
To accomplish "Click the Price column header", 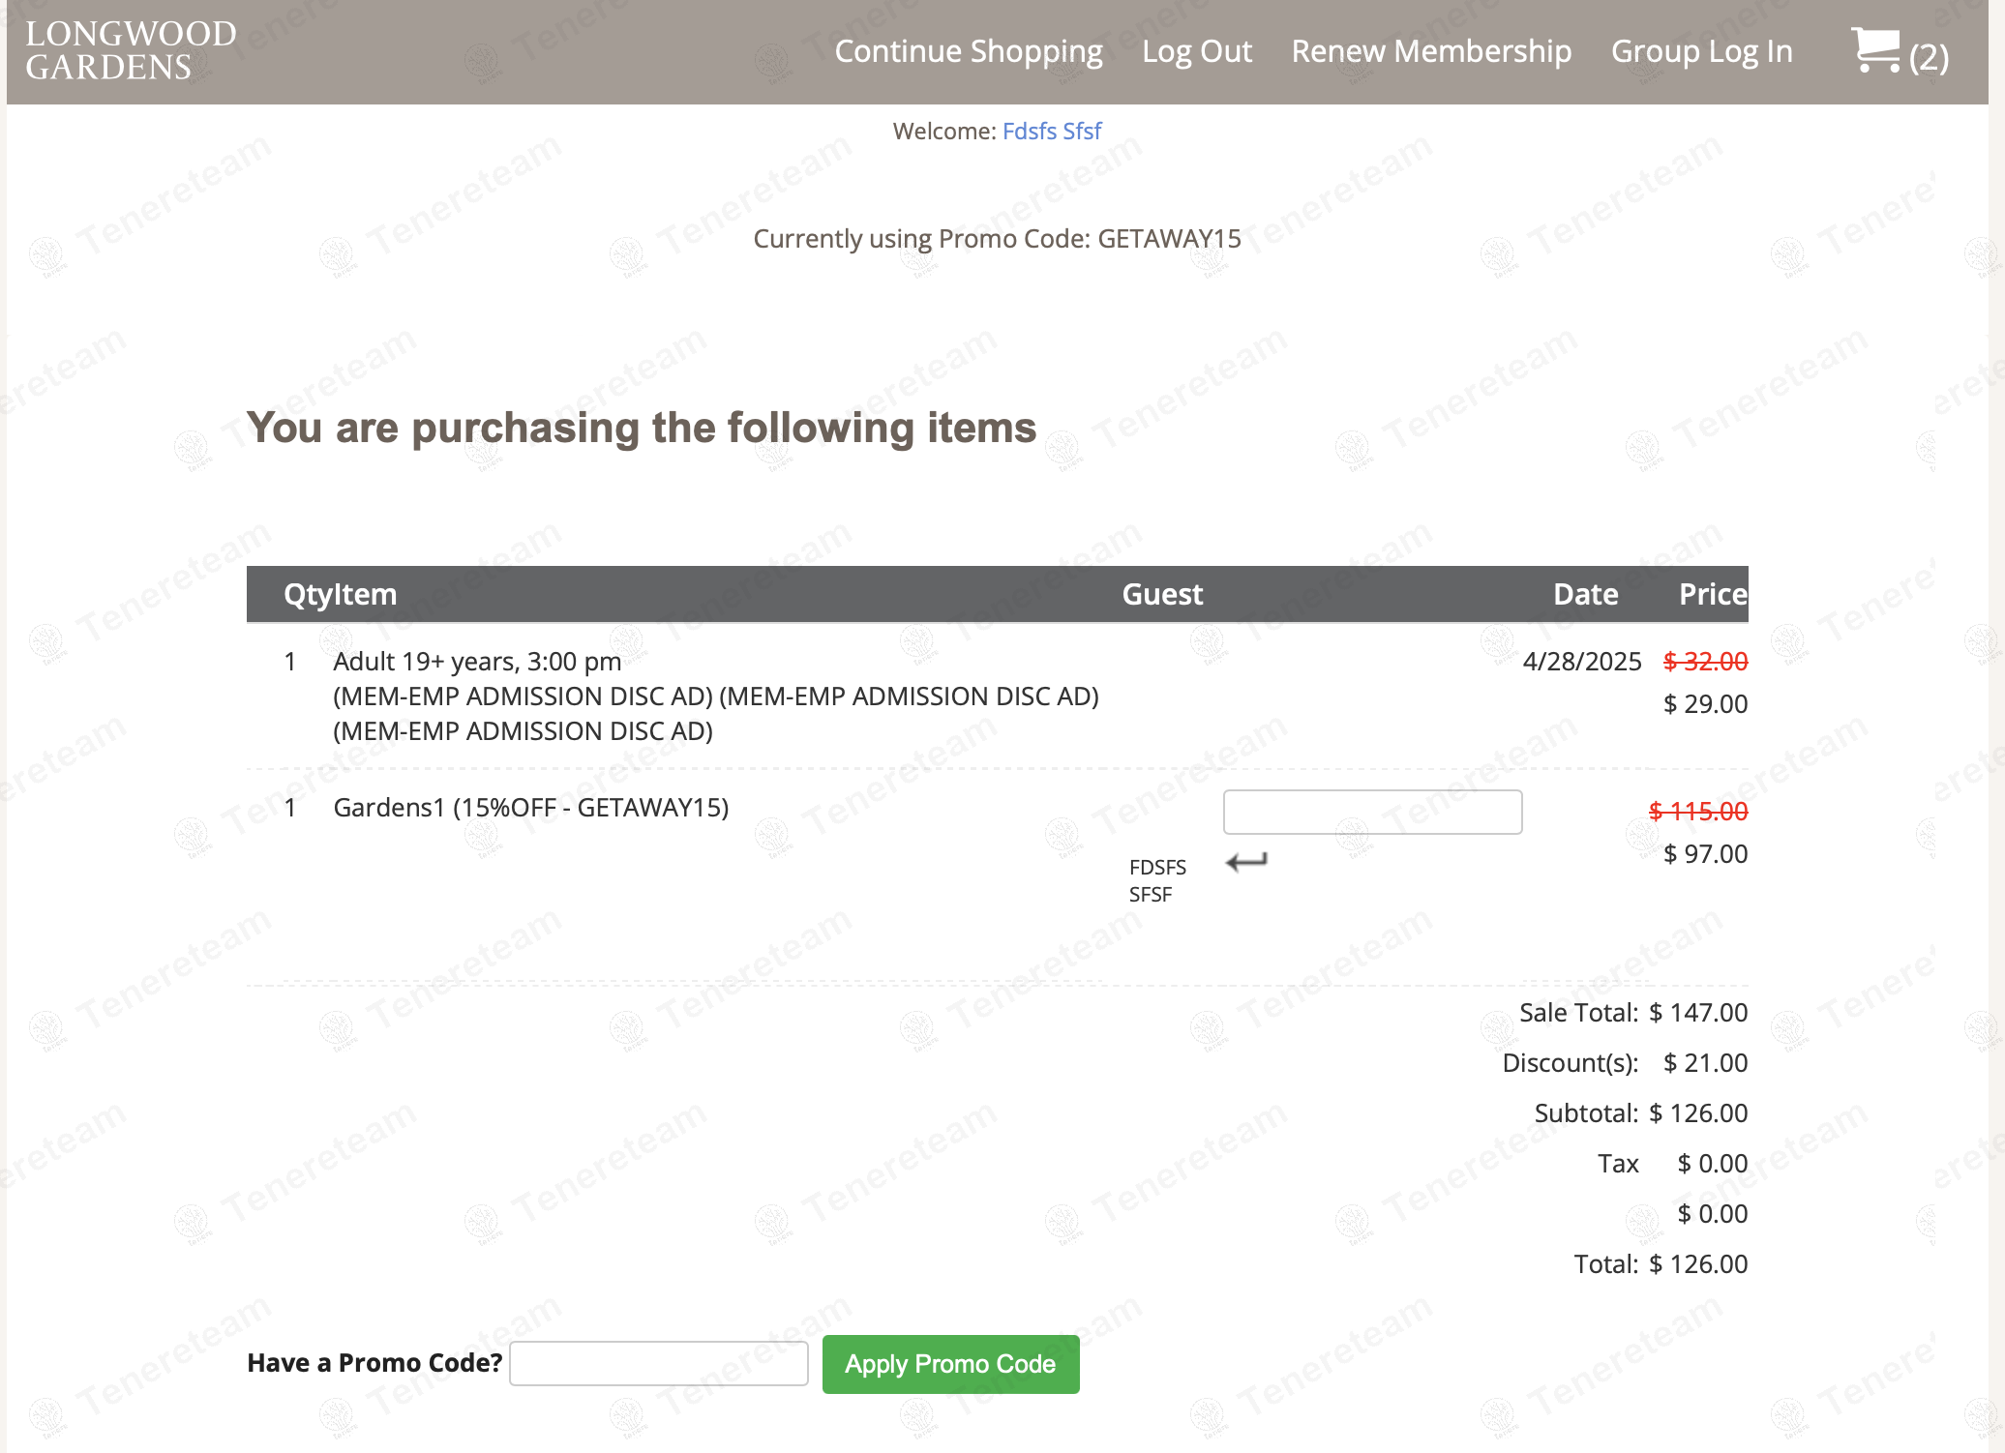I will [1713, 594].
